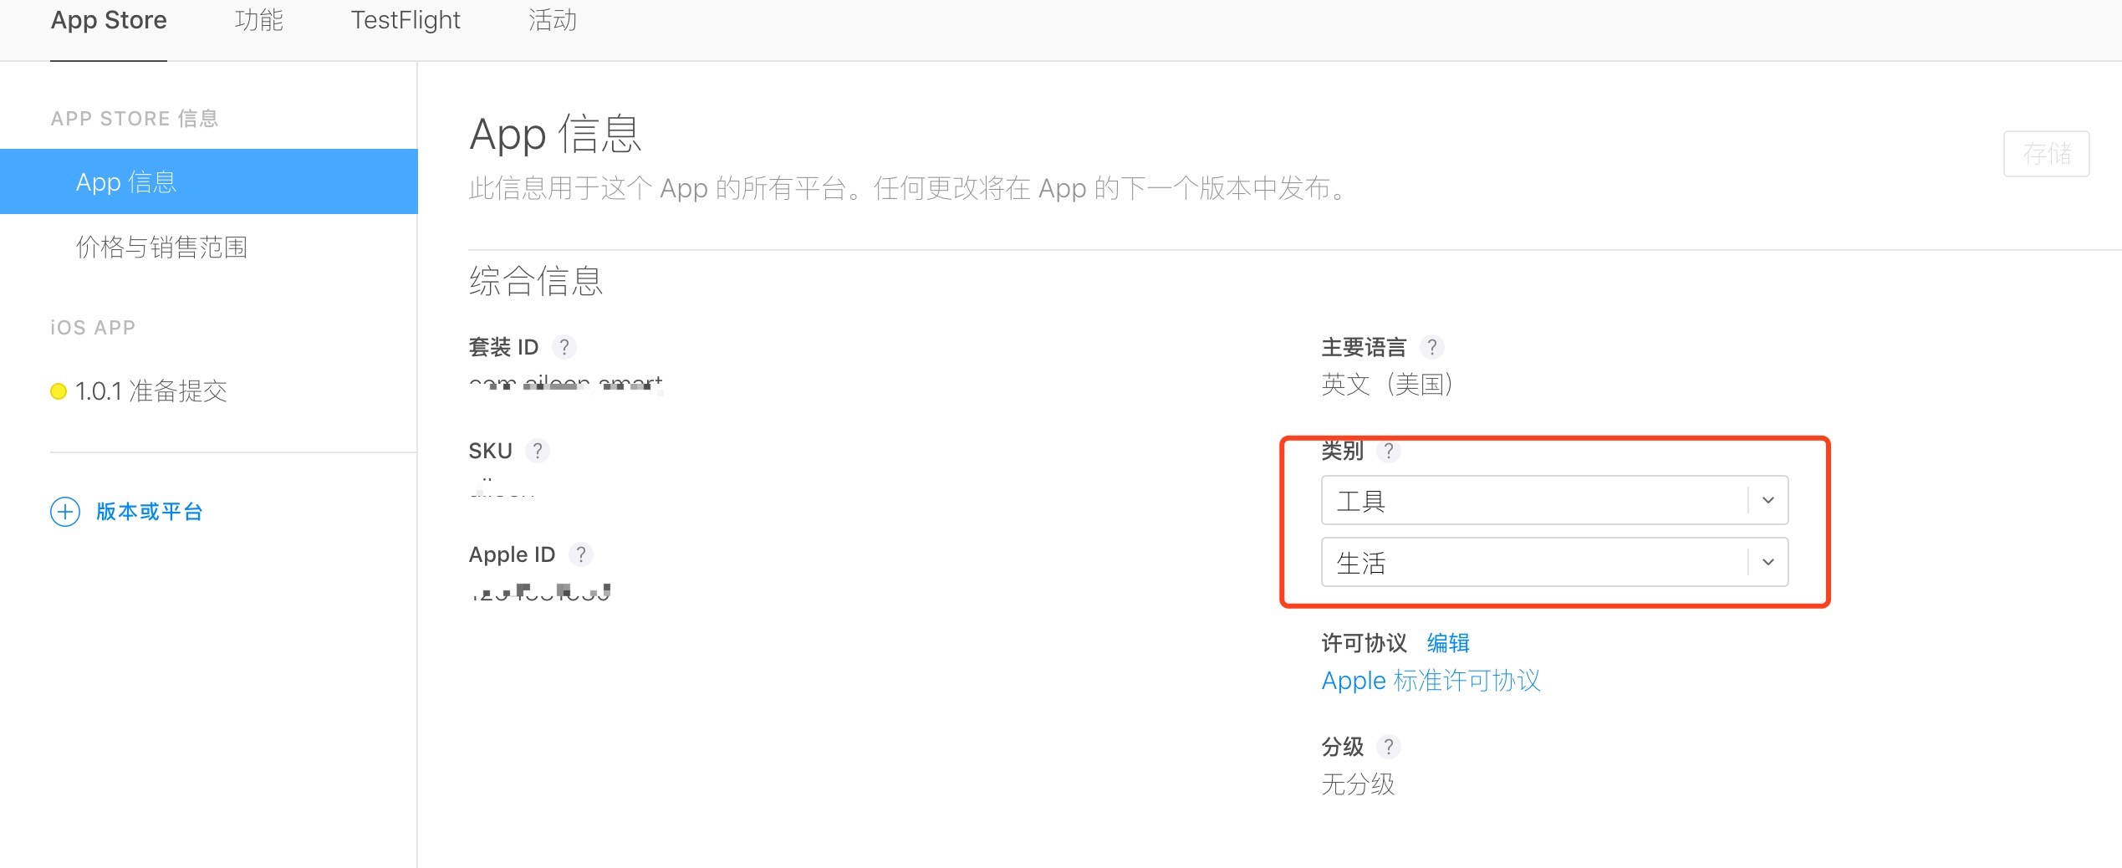This screenshot has width=2122, height=868.
Task: Select 价格与销售范围 in the sidebar
Action: 161,248
